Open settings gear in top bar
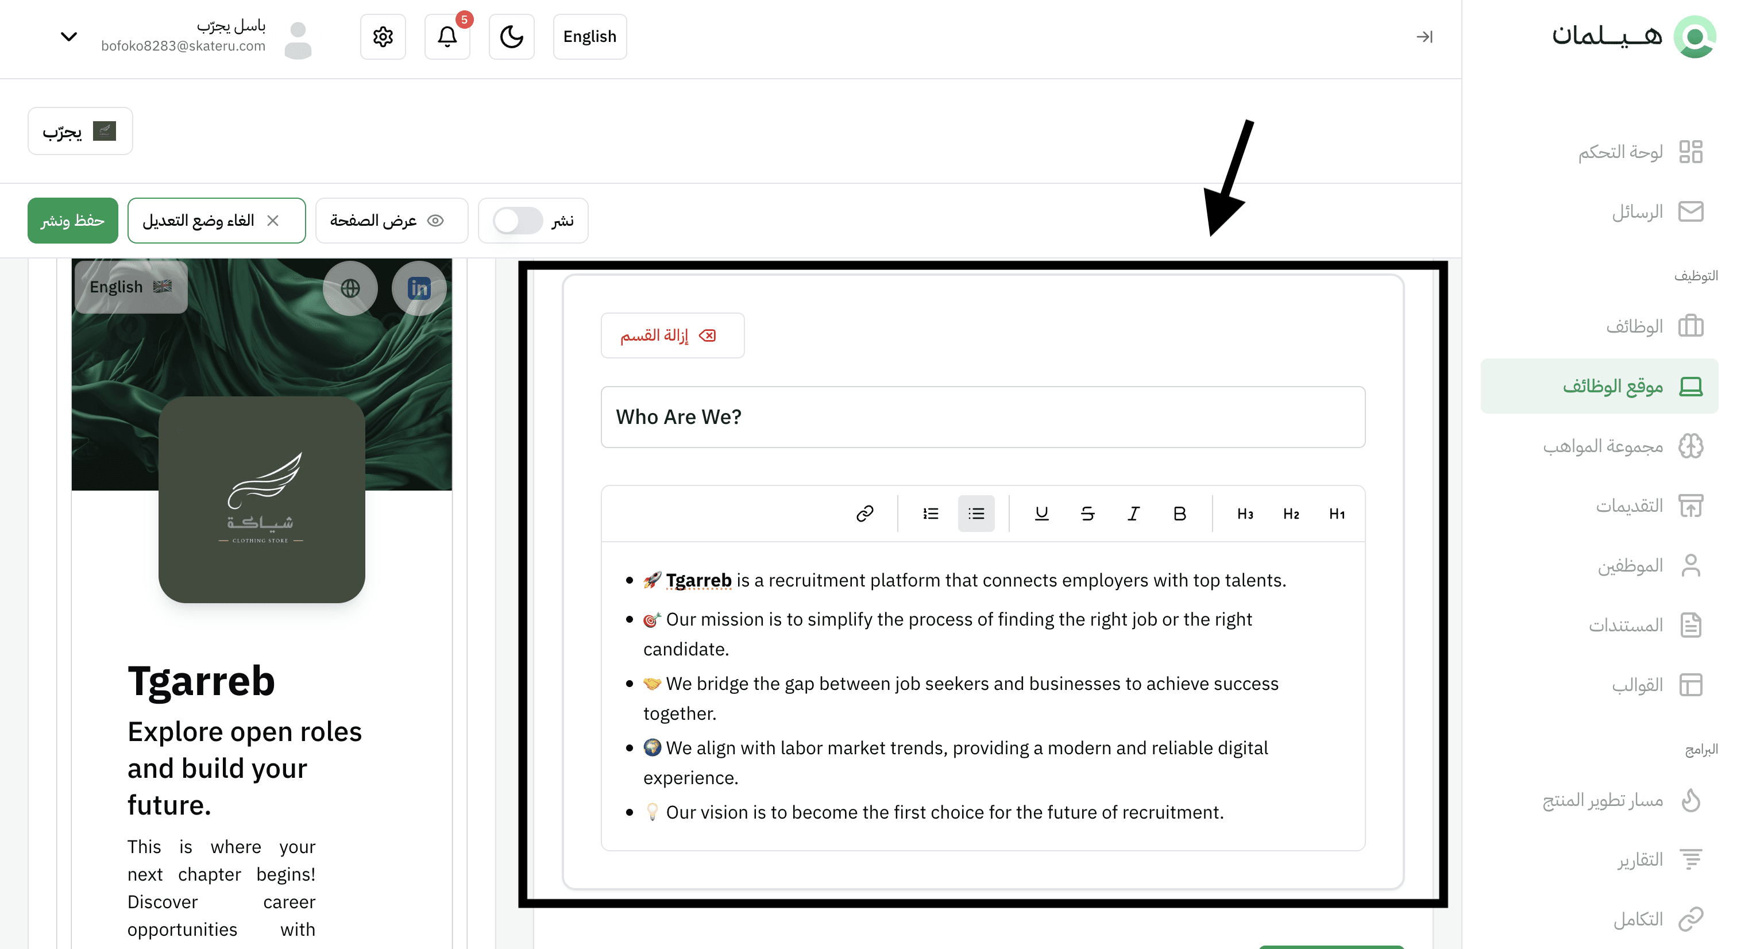Image resolution: width=1737 pixels, height=949 pixels. (x=383, y=36)
